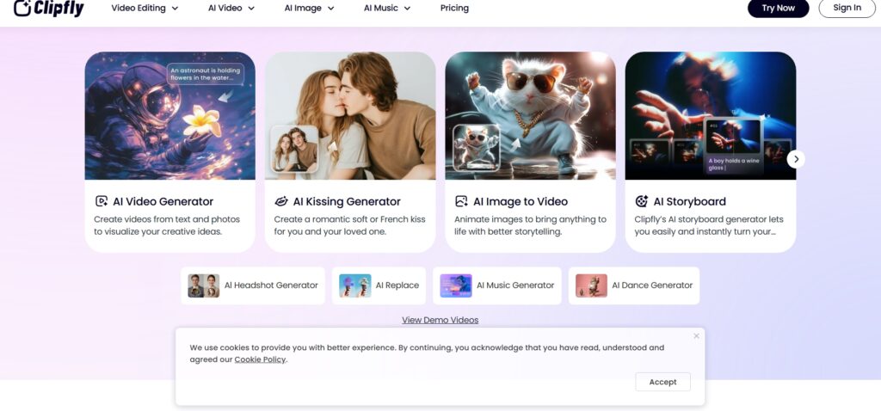Screen dimensions: 881x411
Task: Open AI Headshot Generator thumbnail chip
Action: (x=253, y=285)
